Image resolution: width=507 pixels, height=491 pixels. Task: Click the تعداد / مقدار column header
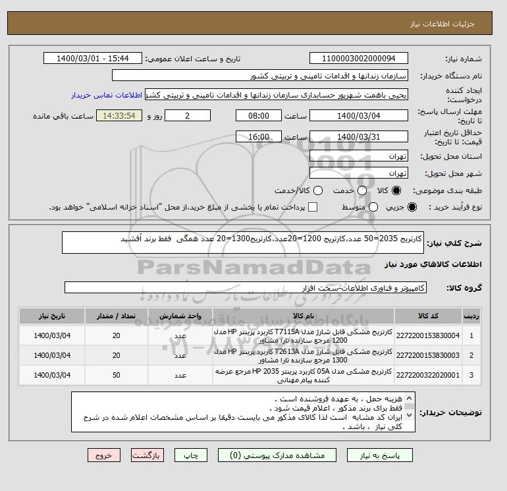click(x=117, y=316)
